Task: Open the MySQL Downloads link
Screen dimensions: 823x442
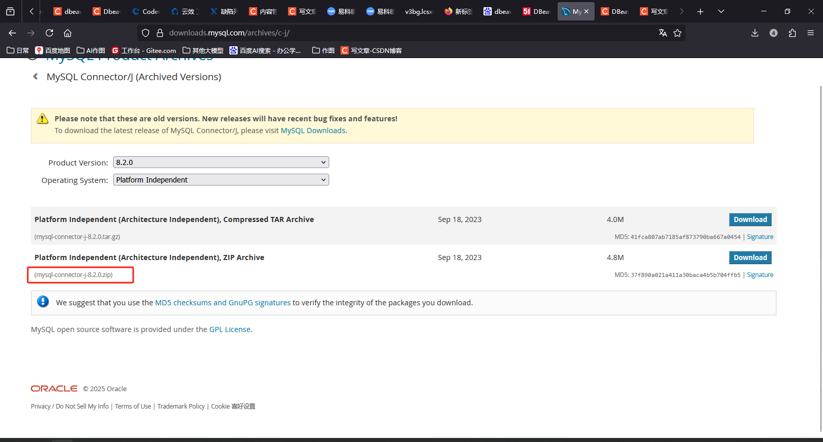Action: 313,131
